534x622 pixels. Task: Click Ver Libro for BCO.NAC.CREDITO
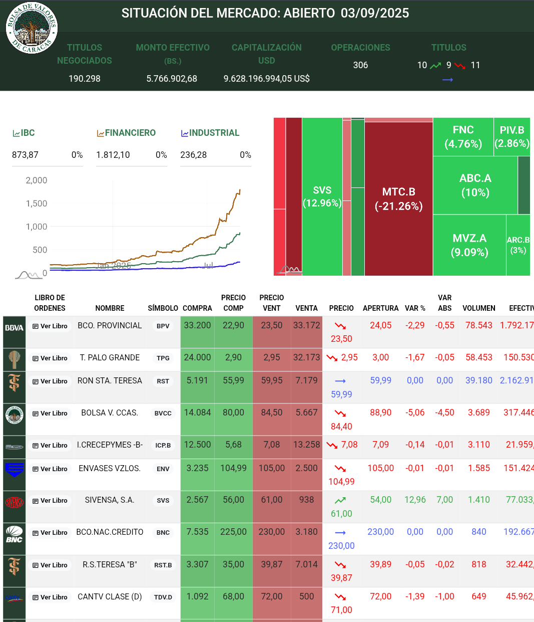[x=50, y=533]
